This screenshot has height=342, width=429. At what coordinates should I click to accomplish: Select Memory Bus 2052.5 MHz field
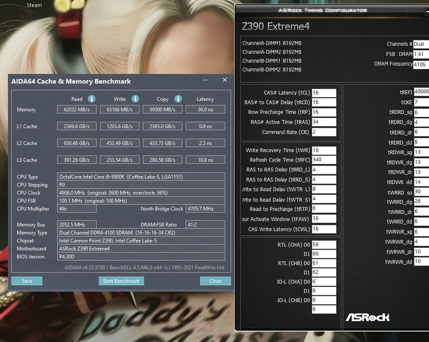(x=77, y=225)
